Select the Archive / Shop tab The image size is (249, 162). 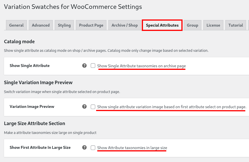[x=124, y=25]
